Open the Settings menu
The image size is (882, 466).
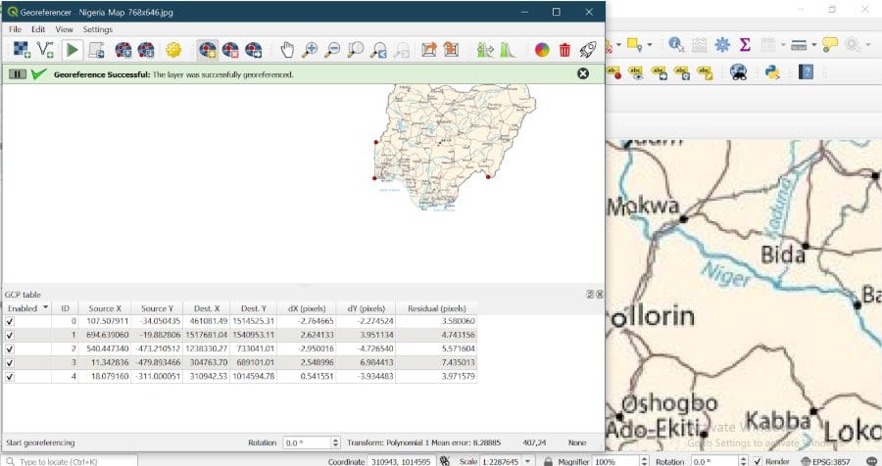(x=97, y=29)
